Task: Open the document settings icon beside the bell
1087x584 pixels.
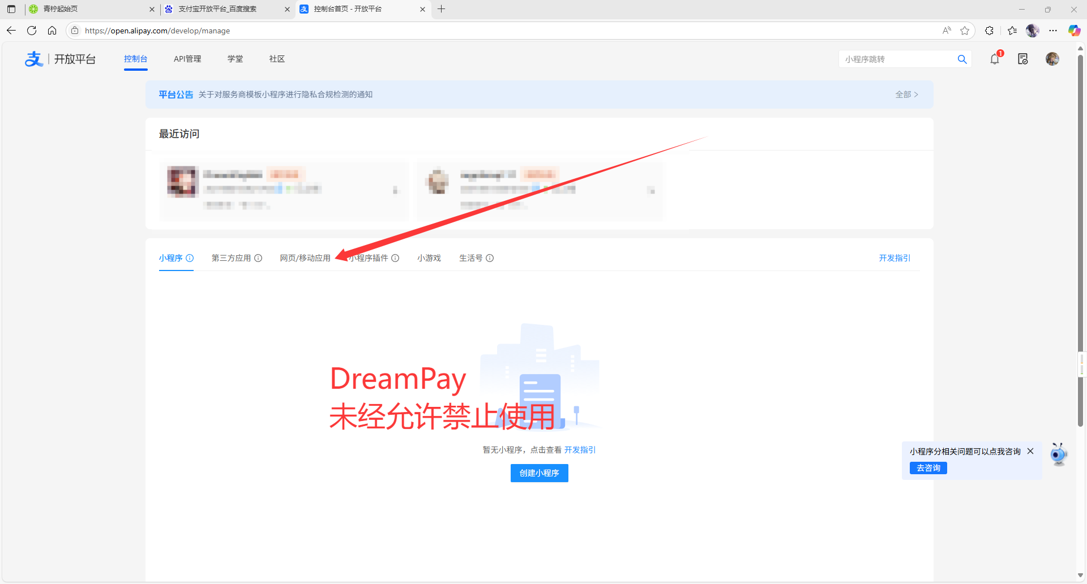Action: [1022, 59]
